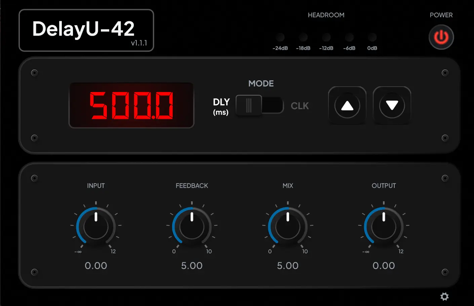
Task: Click the MIX label above its knob
Action: pos(288,186)
